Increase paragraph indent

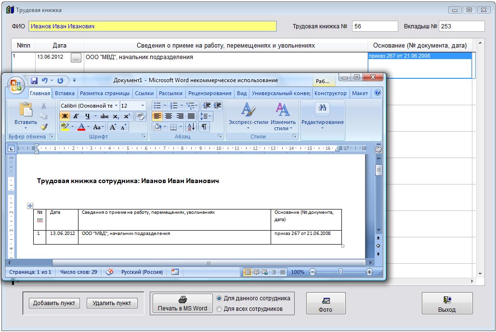pos(217,105)
